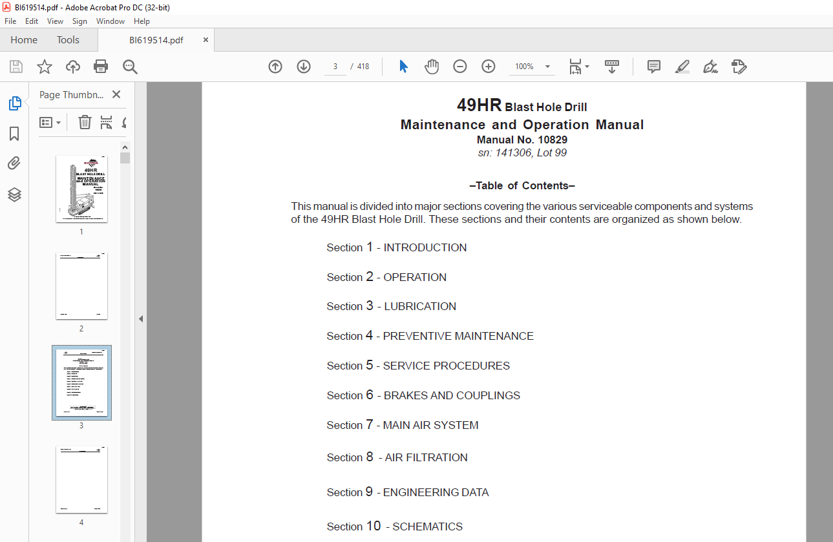The width and height of the screenshot is (833, 542).
Task: Open the Bookmarks panel icon
Action: tap(14, 134)
